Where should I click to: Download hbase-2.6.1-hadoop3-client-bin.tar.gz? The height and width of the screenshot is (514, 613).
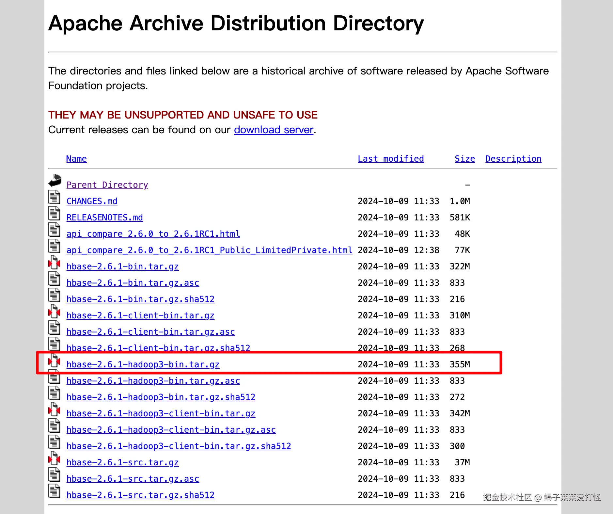tap(161, 413)
